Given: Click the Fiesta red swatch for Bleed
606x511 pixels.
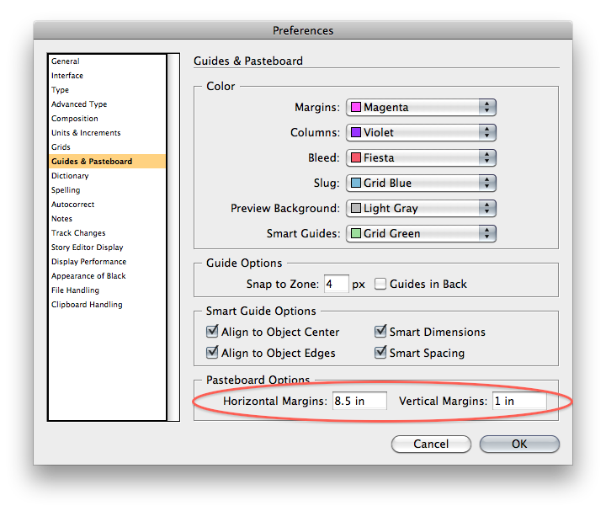Looking at the screenshot, I should tap(356, 157).
